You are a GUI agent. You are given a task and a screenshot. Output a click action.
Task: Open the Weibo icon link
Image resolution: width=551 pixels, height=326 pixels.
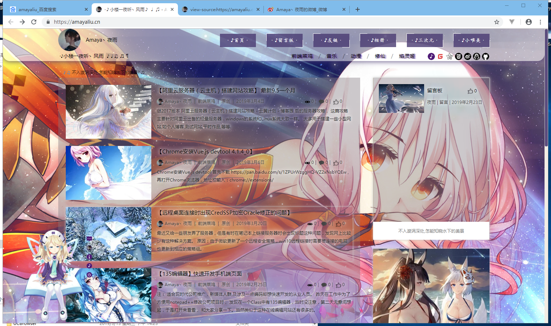pyautogui.click(x=468, y=56)
